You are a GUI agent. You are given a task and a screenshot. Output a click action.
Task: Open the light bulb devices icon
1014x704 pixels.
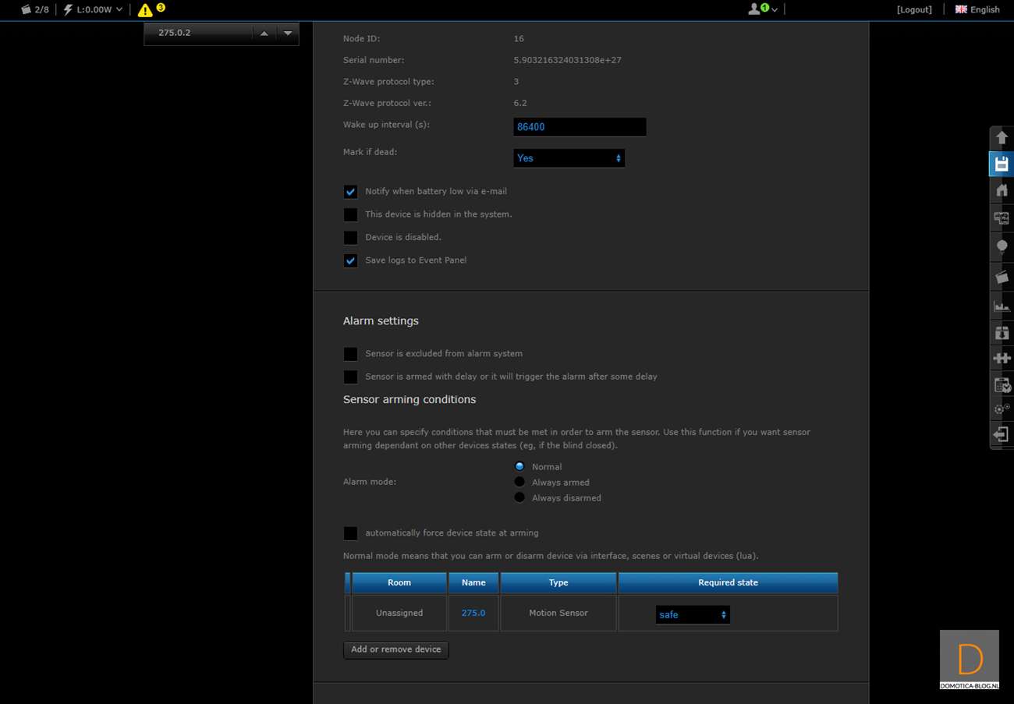tap(1002, 246)
